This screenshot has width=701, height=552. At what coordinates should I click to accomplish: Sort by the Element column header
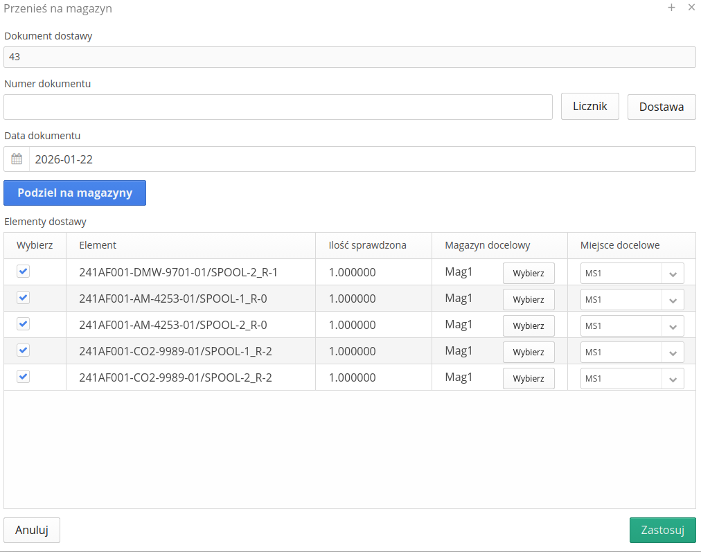pos(98,245)
